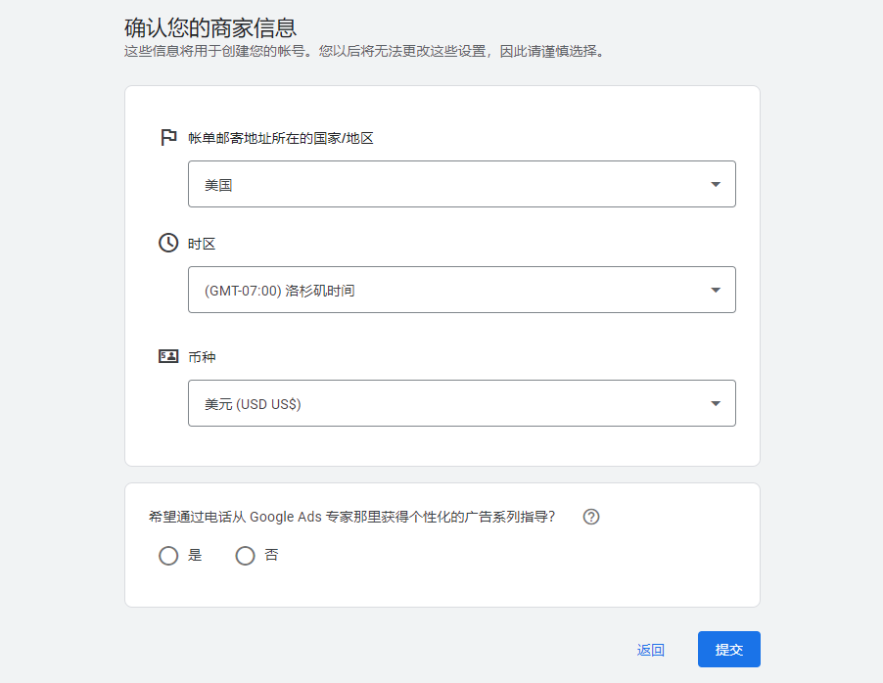Click the 否 label text
Image resolution: width=883 pixels, height=683 pixels.
271,555
